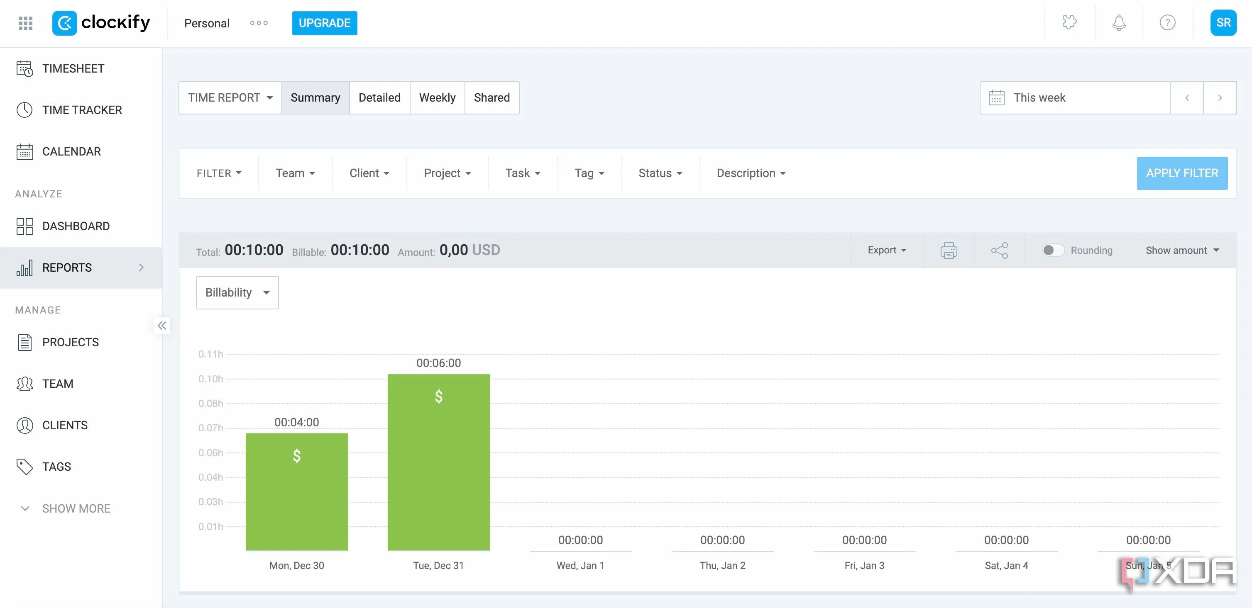Viewport: 1252px width, 608px height.
Task: Open the apps grid menu icon
Action: point(25,23)
